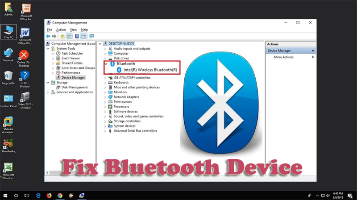Viewport: 357px width, 200px height.
Task: Open the Windows Start menu
Action: click(5, 196)
